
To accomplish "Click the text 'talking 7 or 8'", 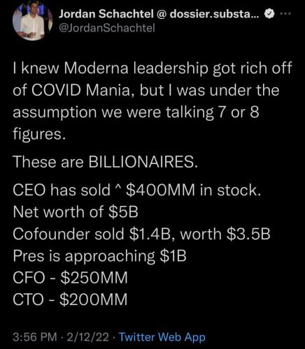I will 213,112.
